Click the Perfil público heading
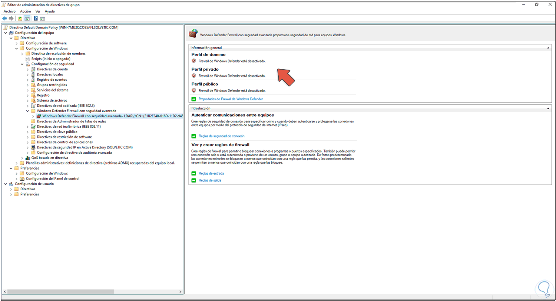Screen dimensions: 556x301 click(205, 84)
